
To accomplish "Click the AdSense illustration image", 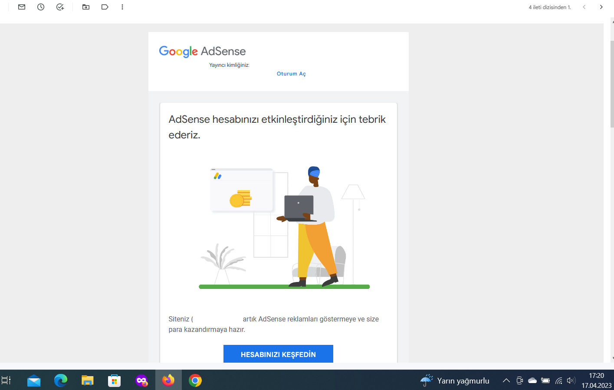I will [284, 227].
